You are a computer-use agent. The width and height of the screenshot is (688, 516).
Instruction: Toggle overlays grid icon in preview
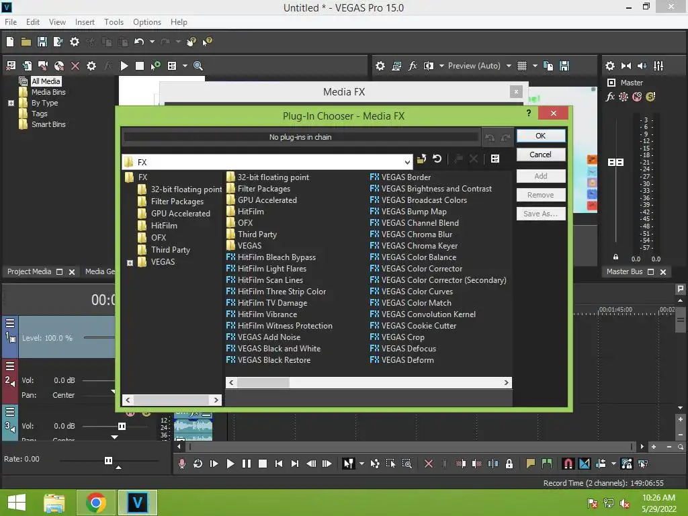(x=521, y=66)
